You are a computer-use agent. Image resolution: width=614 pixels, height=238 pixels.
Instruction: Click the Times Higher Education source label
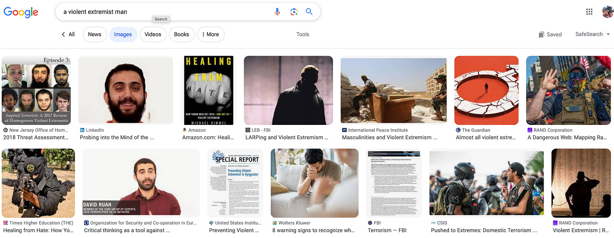pos(41,223)
